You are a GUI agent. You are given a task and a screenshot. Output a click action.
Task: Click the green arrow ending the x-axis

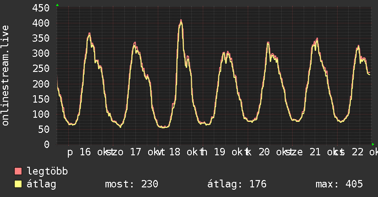click(373, 144)
